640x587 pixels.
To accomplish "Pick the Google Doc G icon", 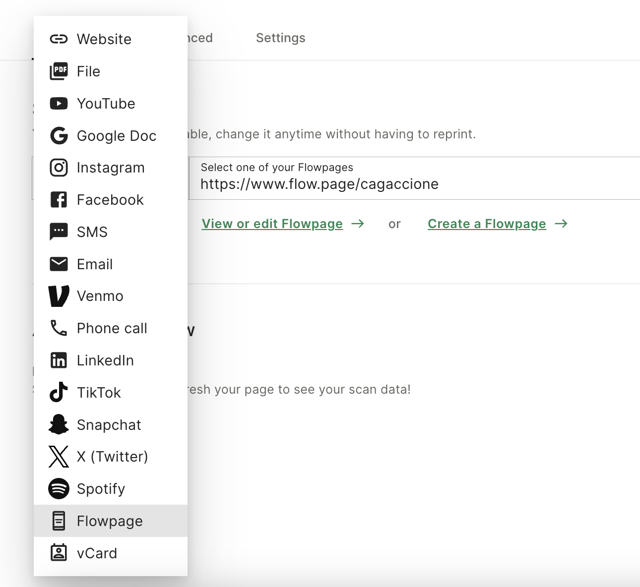I will pyautogui.click(x=59, y=135).
